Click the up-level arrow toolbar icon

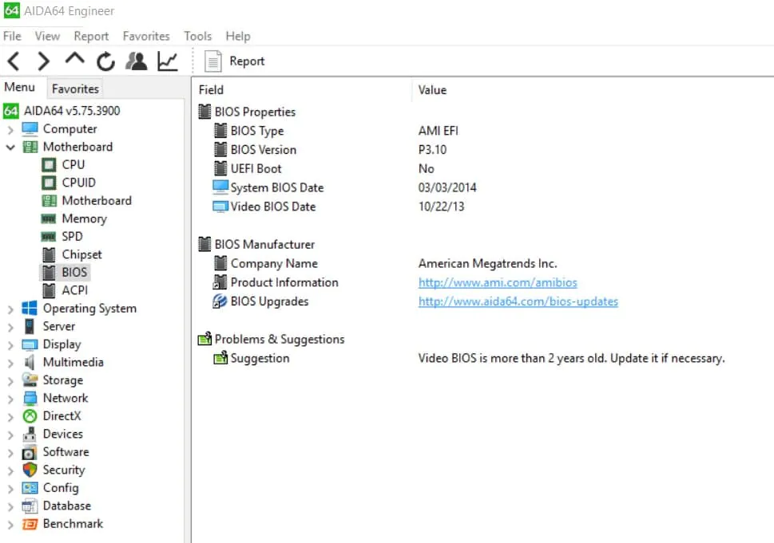pos(74,59)
